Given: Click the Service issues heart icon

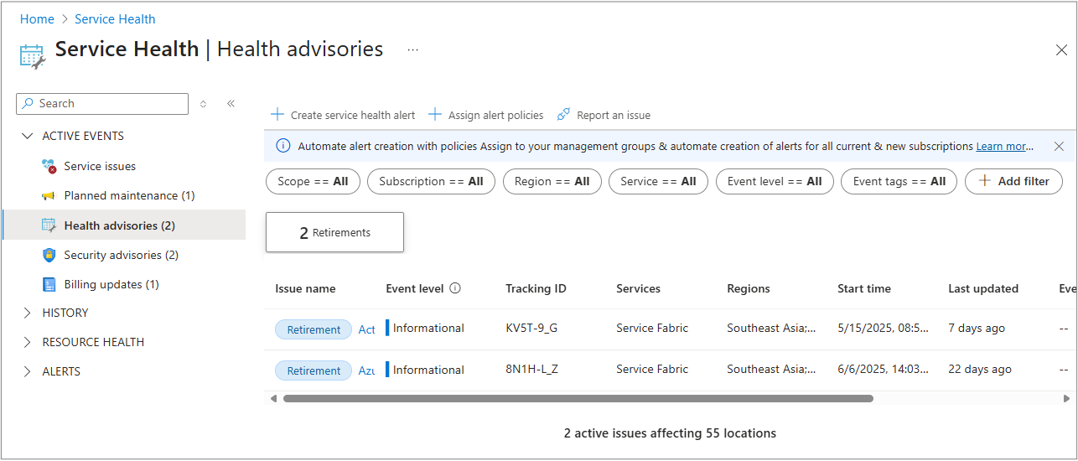Looking at the screenshot, I should (49, 166).
